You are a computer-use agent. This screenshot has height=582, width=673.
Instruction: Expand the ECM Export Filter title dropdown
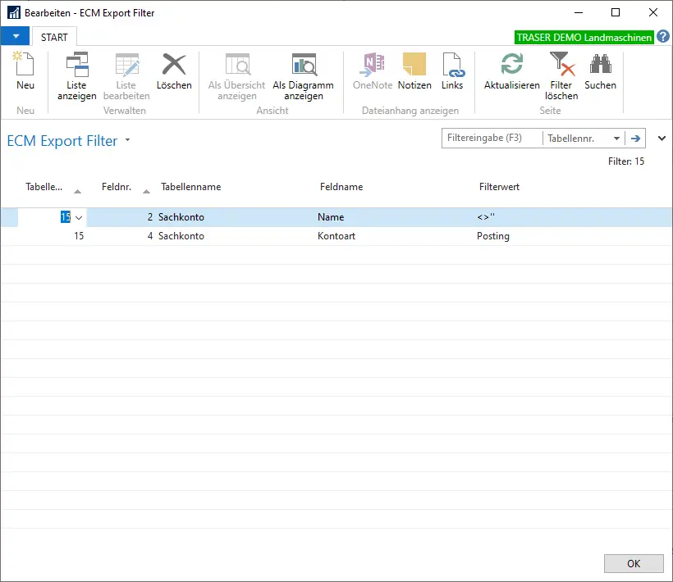click(x=128, y=141)
